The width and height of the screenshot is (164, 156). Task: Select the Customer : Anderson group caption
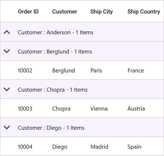click(55, 32)
